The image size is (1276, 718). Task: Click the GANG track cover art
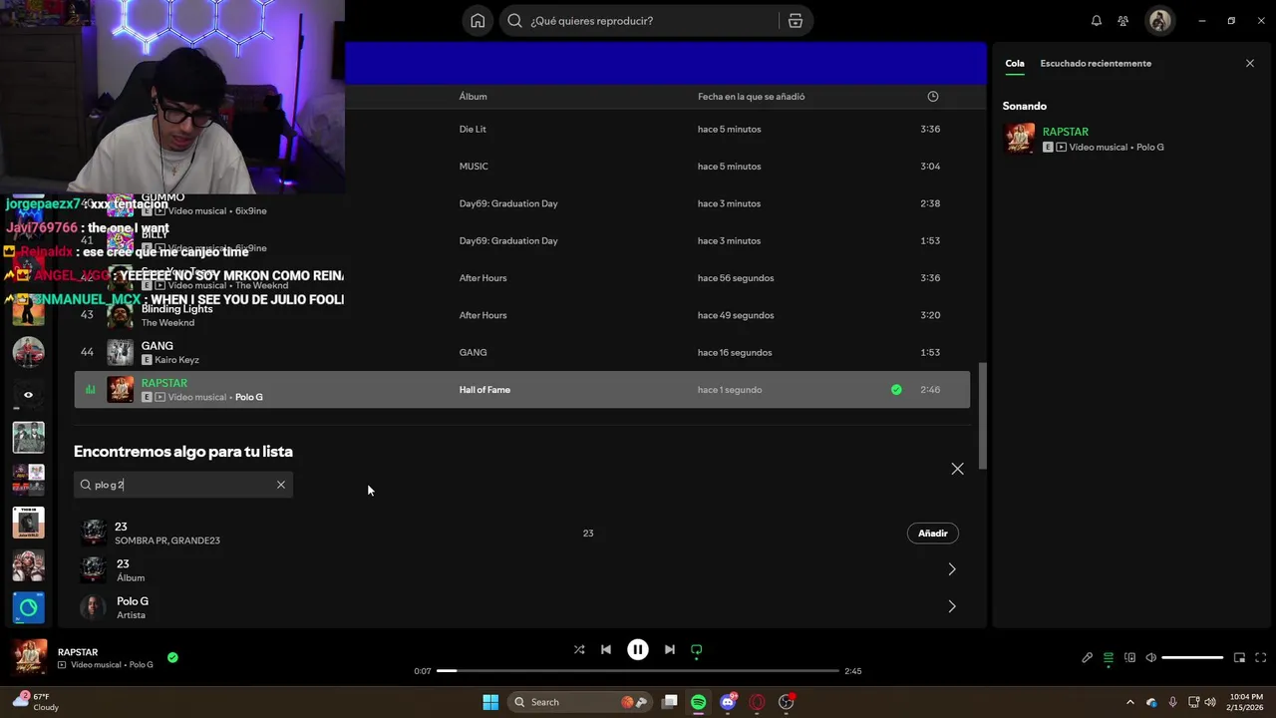(x=120, y=352)
